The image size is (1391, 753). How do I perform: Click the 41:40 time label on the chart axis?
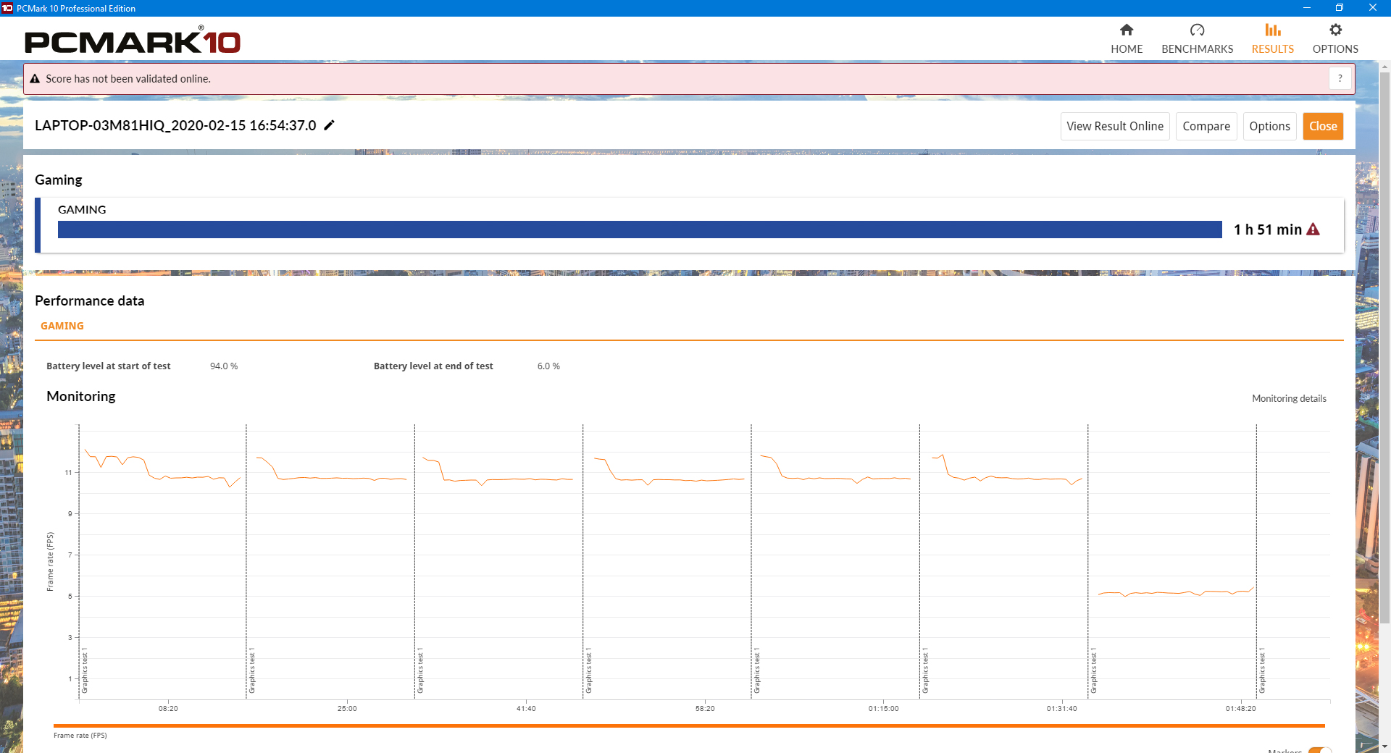[526, 708]
